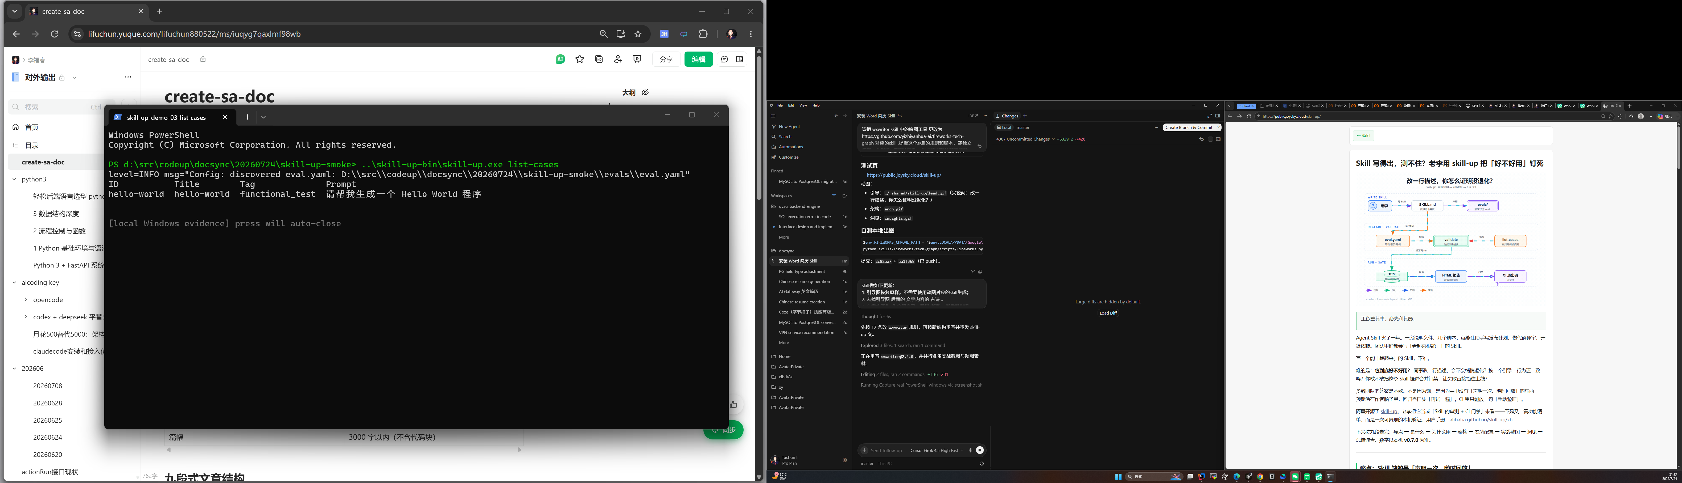1682x483 pixels.
Task: Toggle the Yuque right side panel icon
Action: pyautogui.click(x=740, y=59)
